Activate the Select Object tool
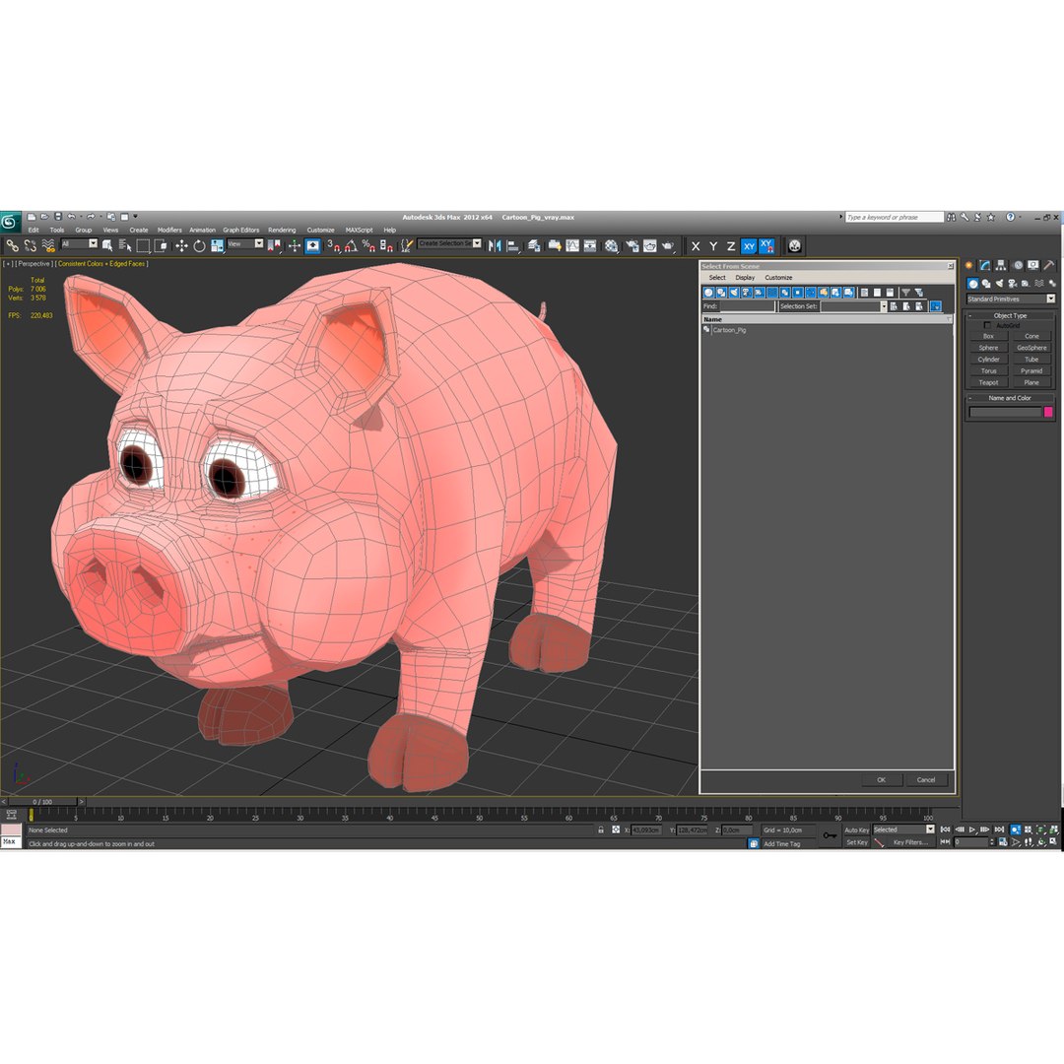The width and height of the screenshot is (1064, 1064). coord(106,245)
